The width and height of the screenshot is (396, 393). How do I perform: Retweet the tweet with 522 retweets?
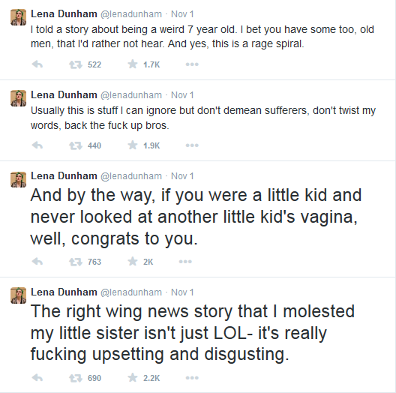pos(76,64)
